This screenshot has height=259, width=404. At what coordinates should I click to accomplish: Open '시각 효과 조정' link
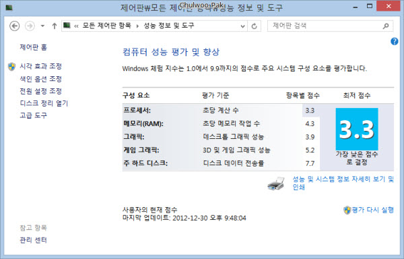[40, 66]
